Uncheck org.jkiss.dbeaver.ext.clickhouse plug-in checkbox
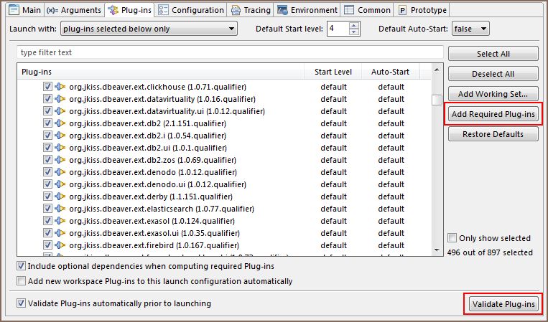 tap(47, 87)
